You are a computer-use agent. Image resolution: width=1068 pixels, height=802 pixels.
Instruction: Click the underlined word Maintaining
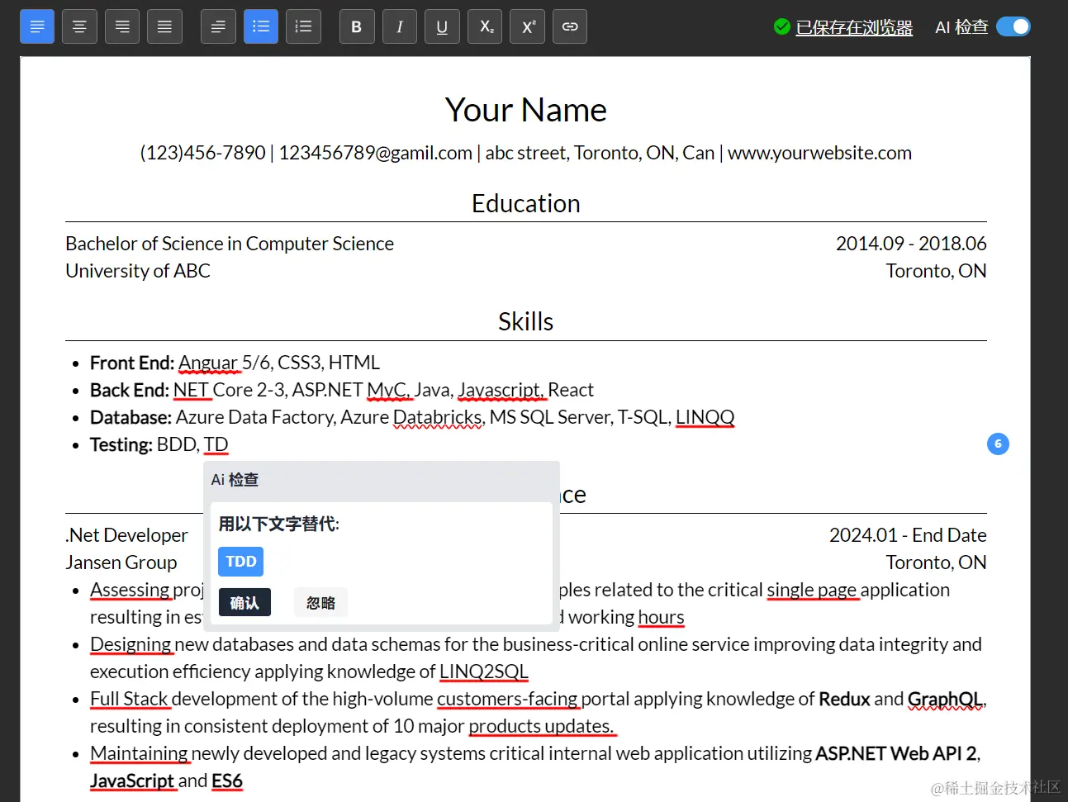(x=139, y=753)
